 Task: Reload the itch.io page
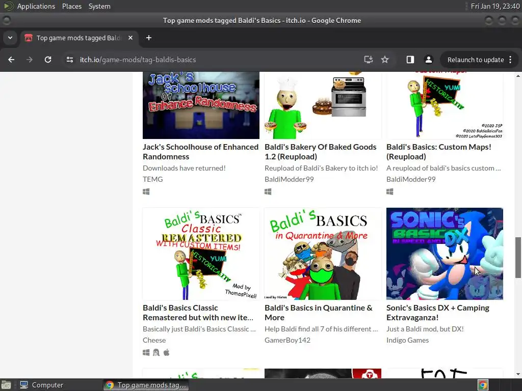coord(48,60)
